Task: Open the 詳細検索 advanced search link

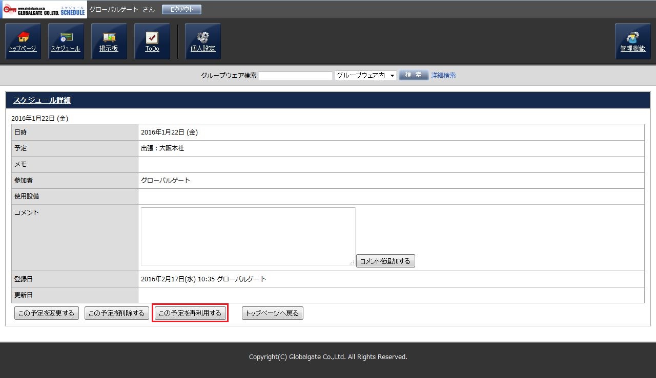Action: point(443,75)
